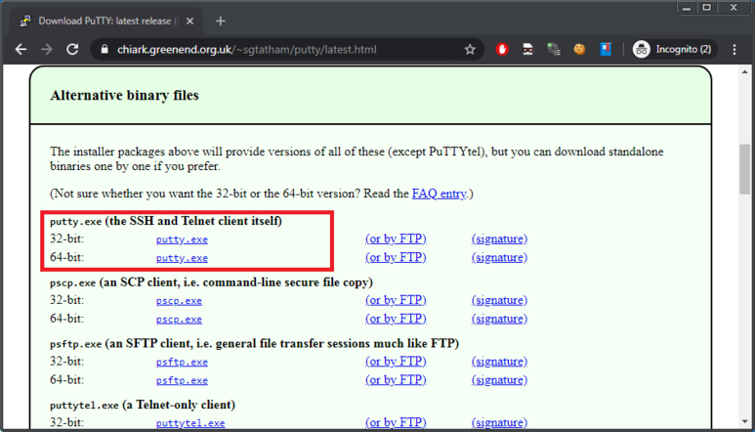Open the puzzle-piece extension icon
Image resolution: width=755 pixels, height=432 pixels.
point(554,49)
